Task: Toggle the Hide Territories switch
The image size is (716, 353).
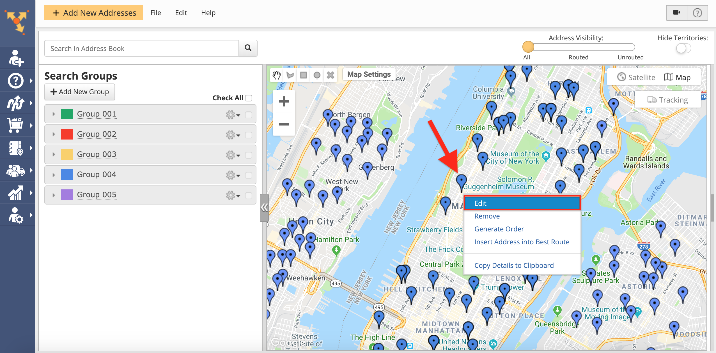Action: [x=683, y=48]
